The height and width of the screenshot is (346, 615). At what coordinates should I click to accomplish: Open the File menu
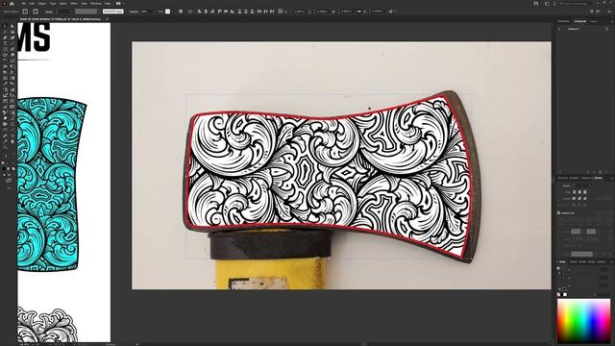point(23,4)
